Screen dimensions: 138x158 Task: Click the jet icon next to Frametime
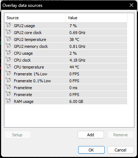[8, 87]
